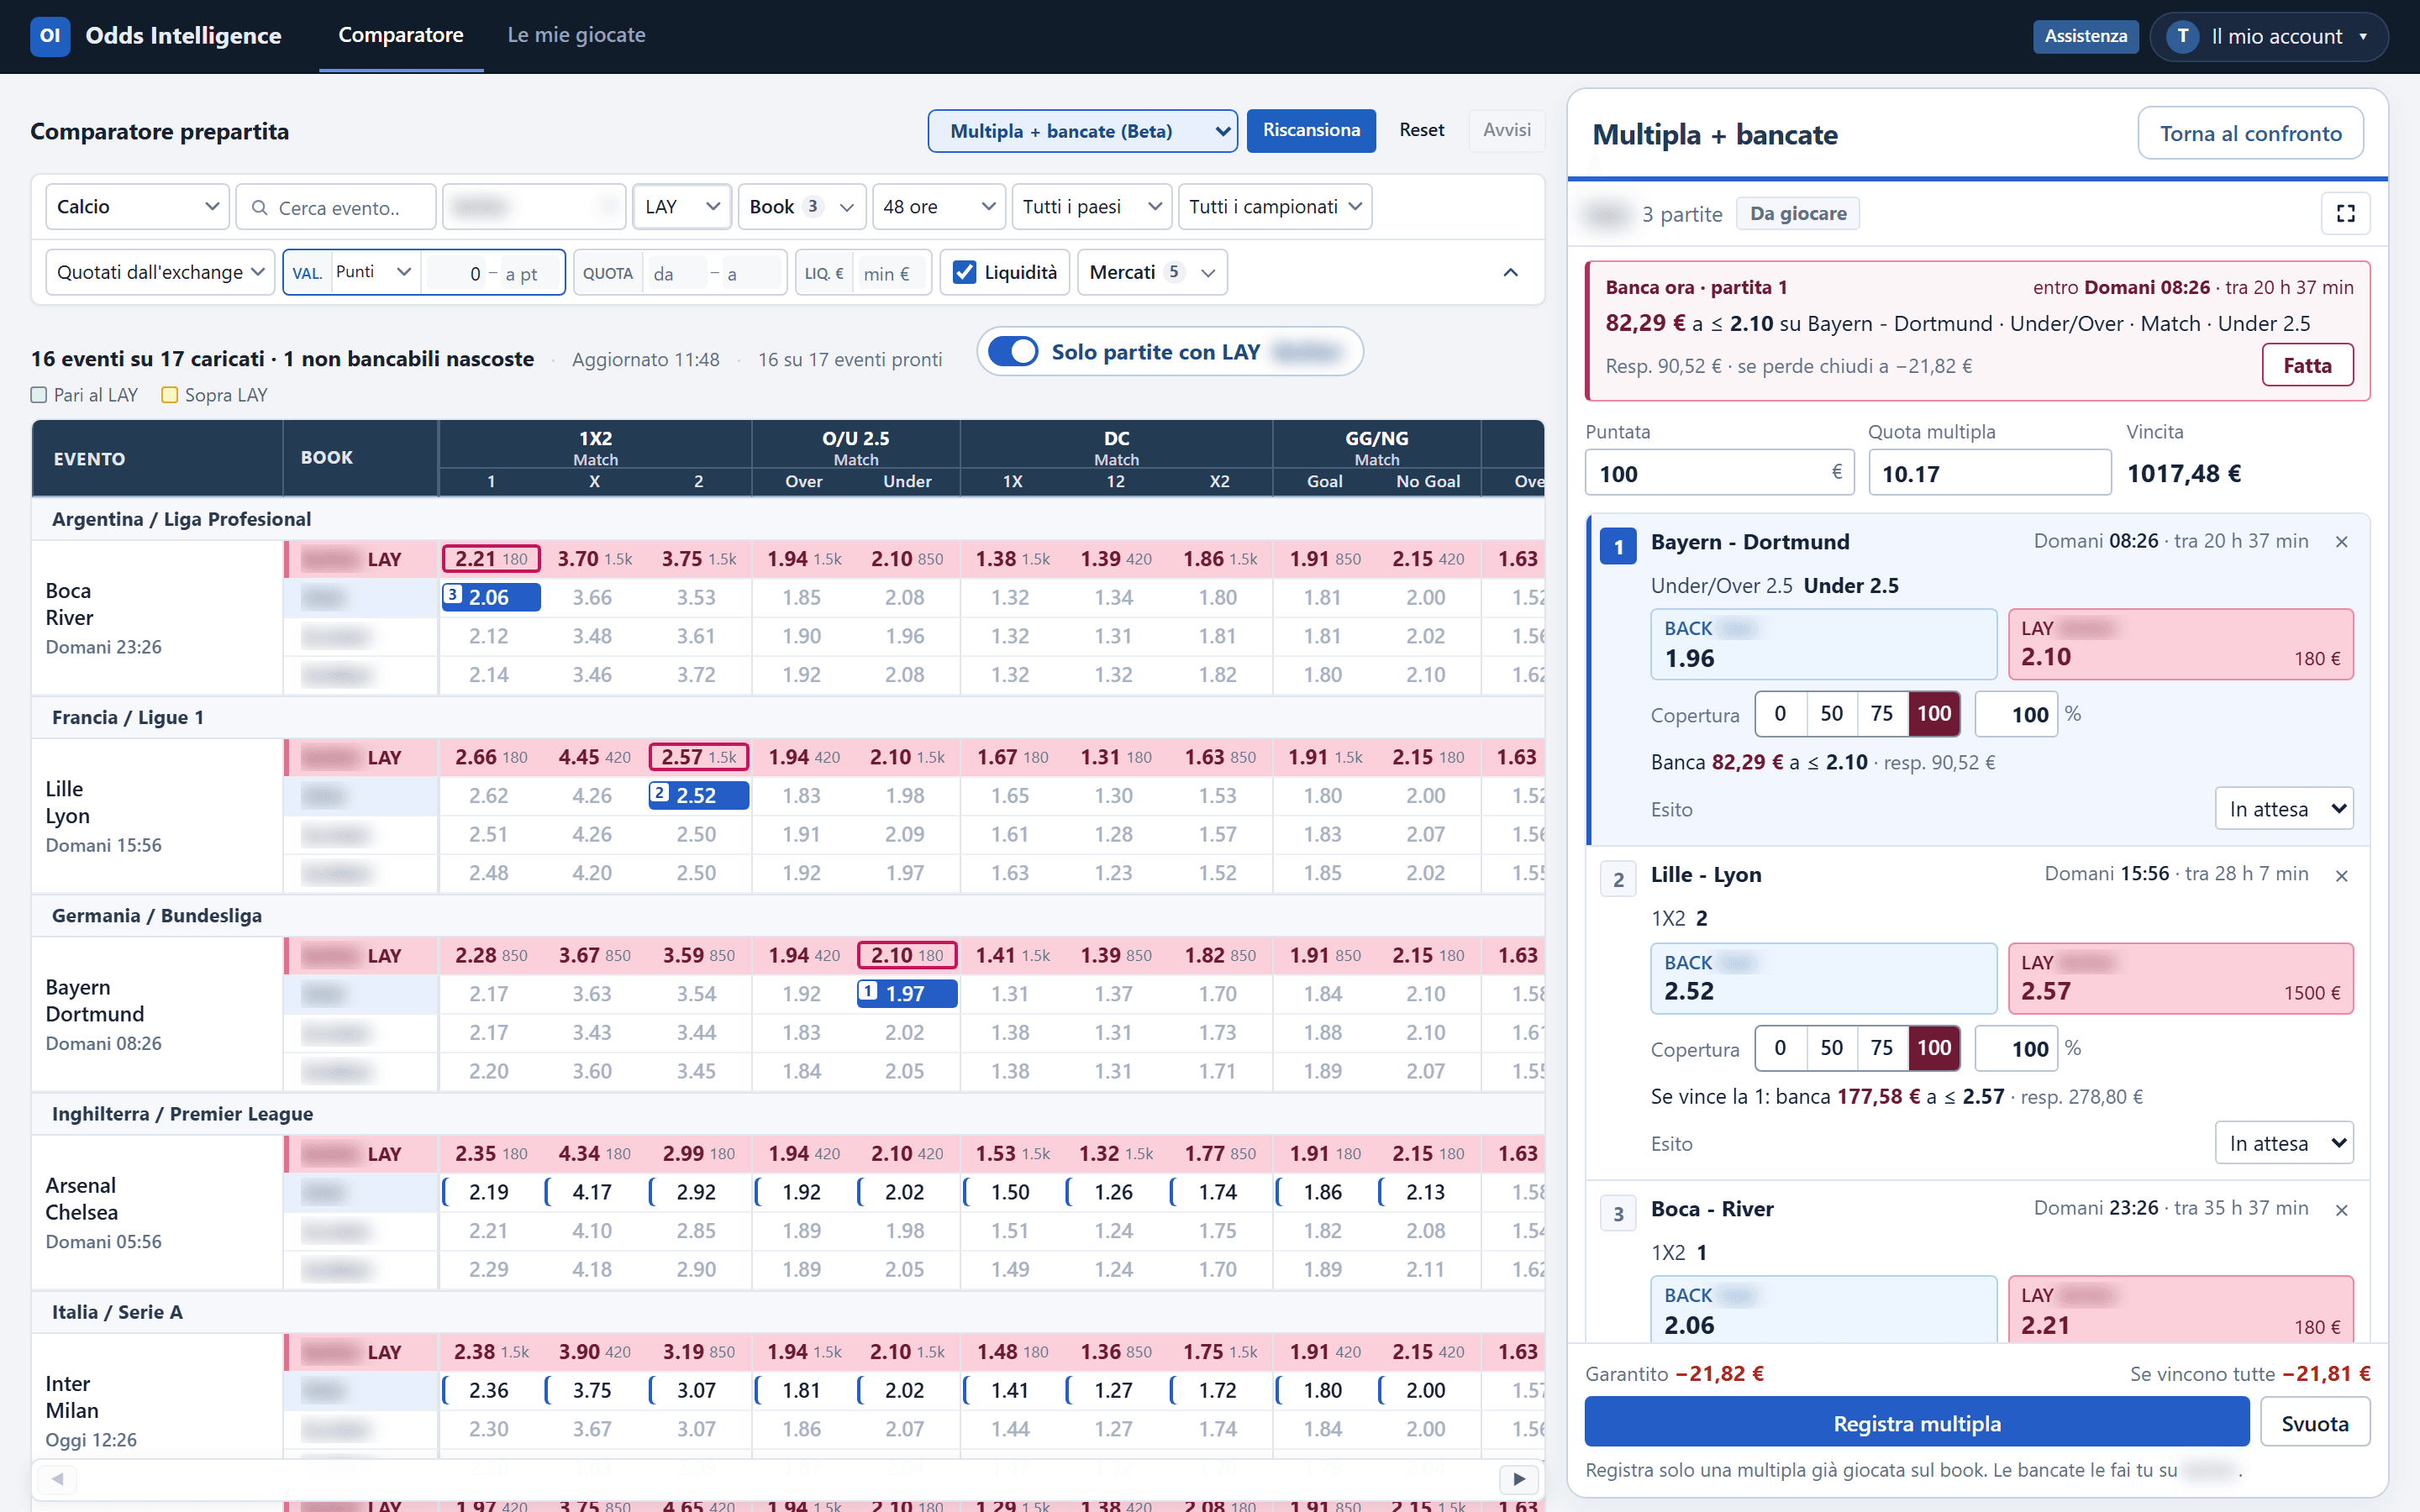Click the Riscansiona button

click(1311, 130)
